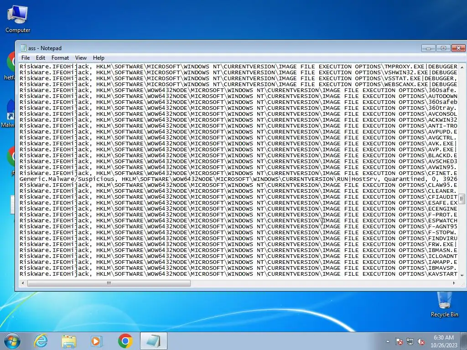The height and width of the screenshot is (350, 467).
Task: Click the muted volume tray icon
Action: [x=421, y=341]
